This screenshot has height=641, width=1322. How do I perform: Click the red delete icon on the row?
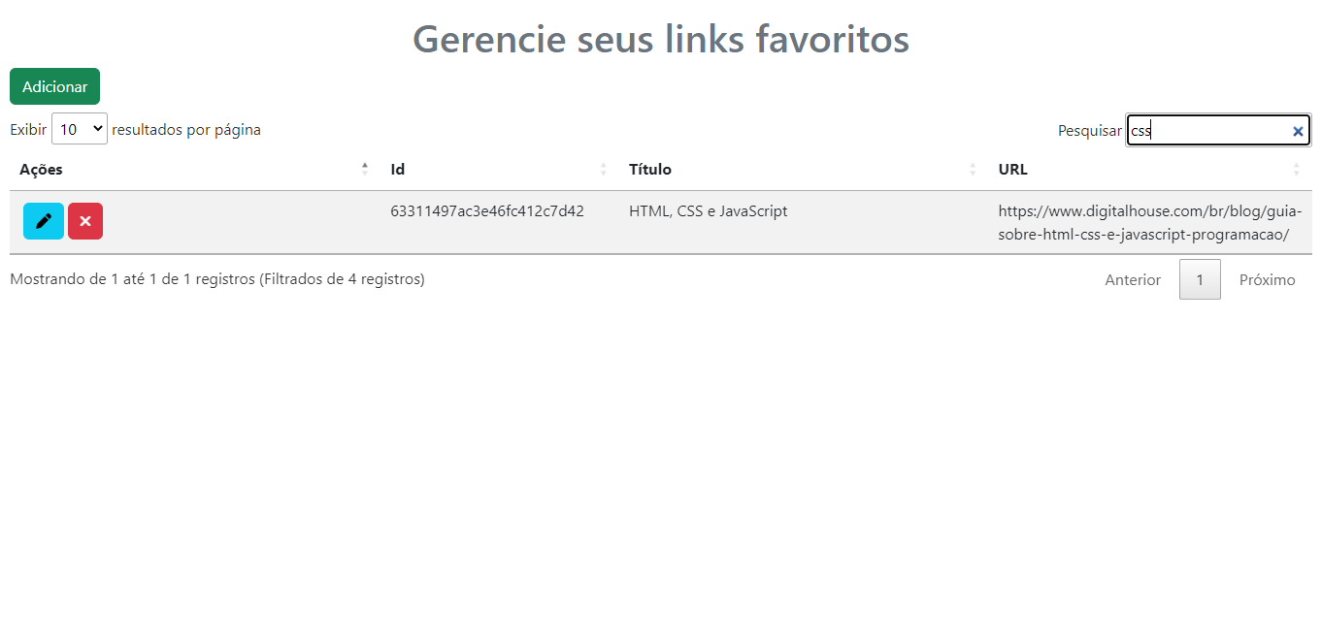(84, 221)
